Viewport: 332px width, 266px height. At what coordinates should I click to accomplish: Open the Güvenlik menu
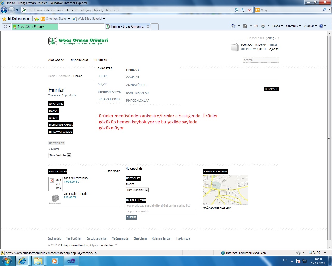[x=293, y=26]
